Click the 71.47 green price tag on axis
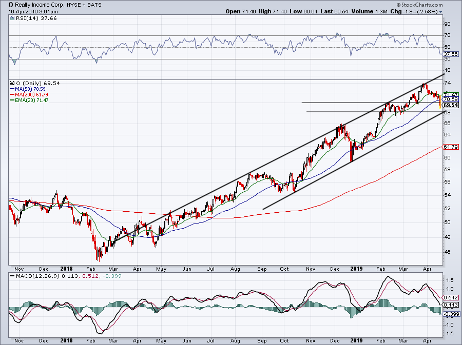 451,95
